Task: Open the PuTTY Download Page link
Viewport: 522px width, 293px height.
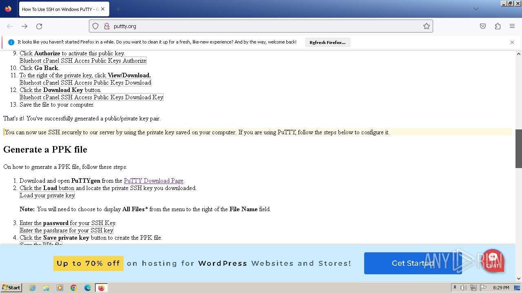Action: coord(154,181)
